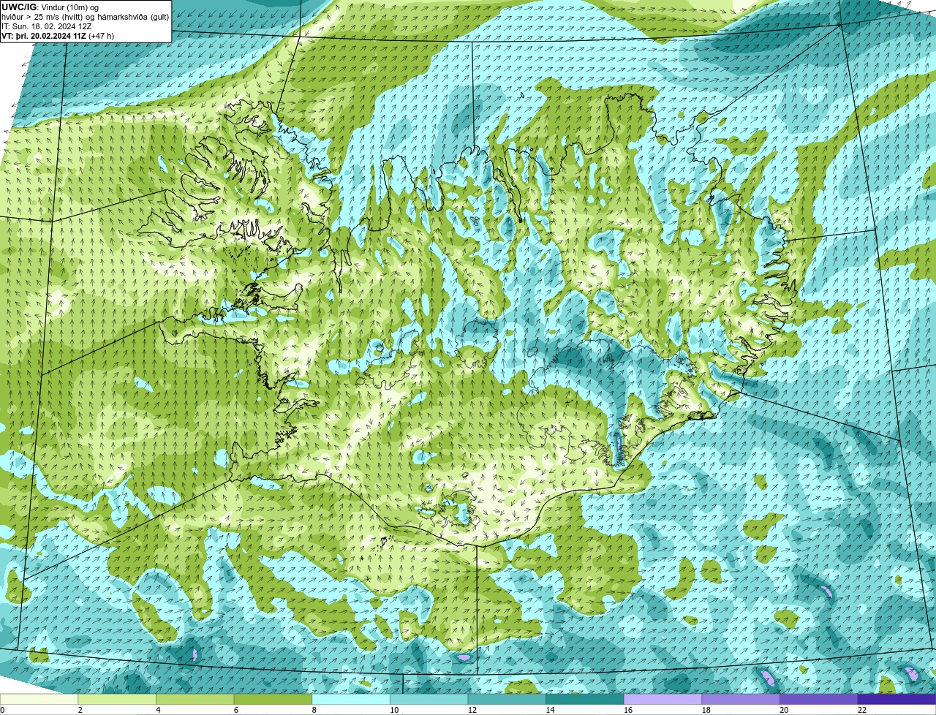The width and height of the screenshot is (936, 715).
Task: Click the title line 'UWC/IG: Vindur (10m) og'
Action: coord(50,7)
